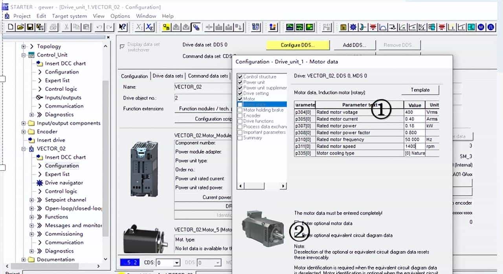Click the brown cabinet door toolbar icon
This screenshot has width=503, height=274.
344,27
